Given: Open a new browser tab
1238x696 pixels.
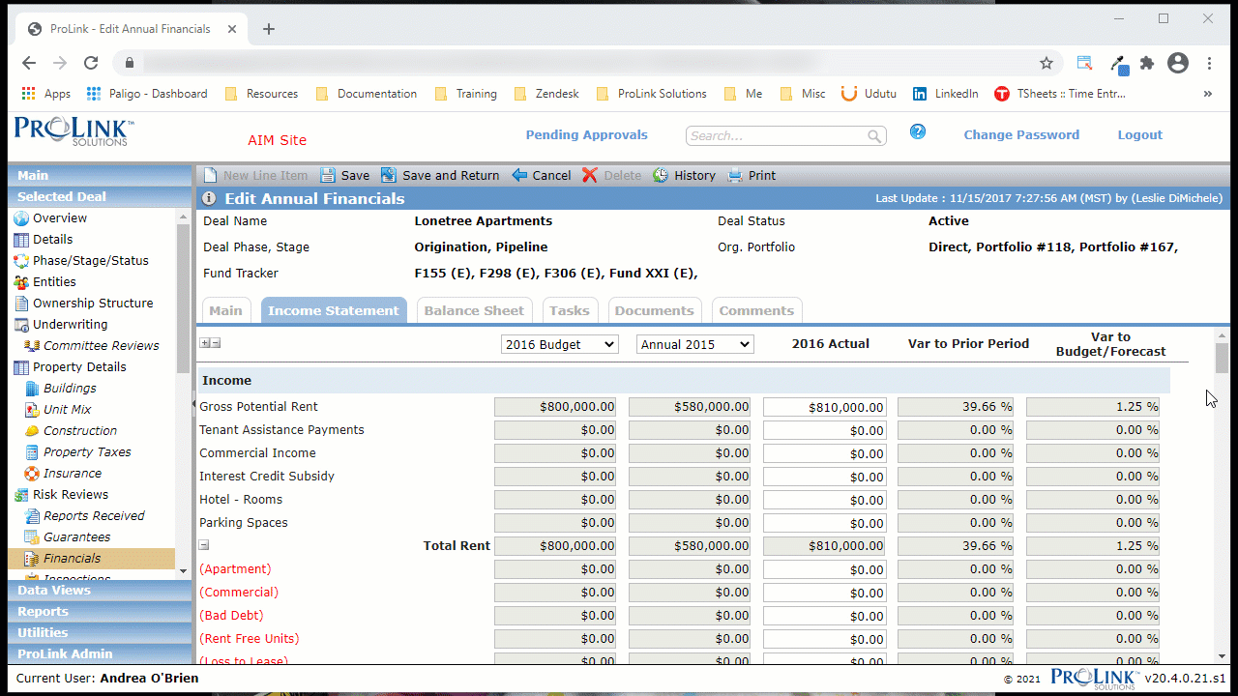Looking at the screenshot, I should point(269,29).
